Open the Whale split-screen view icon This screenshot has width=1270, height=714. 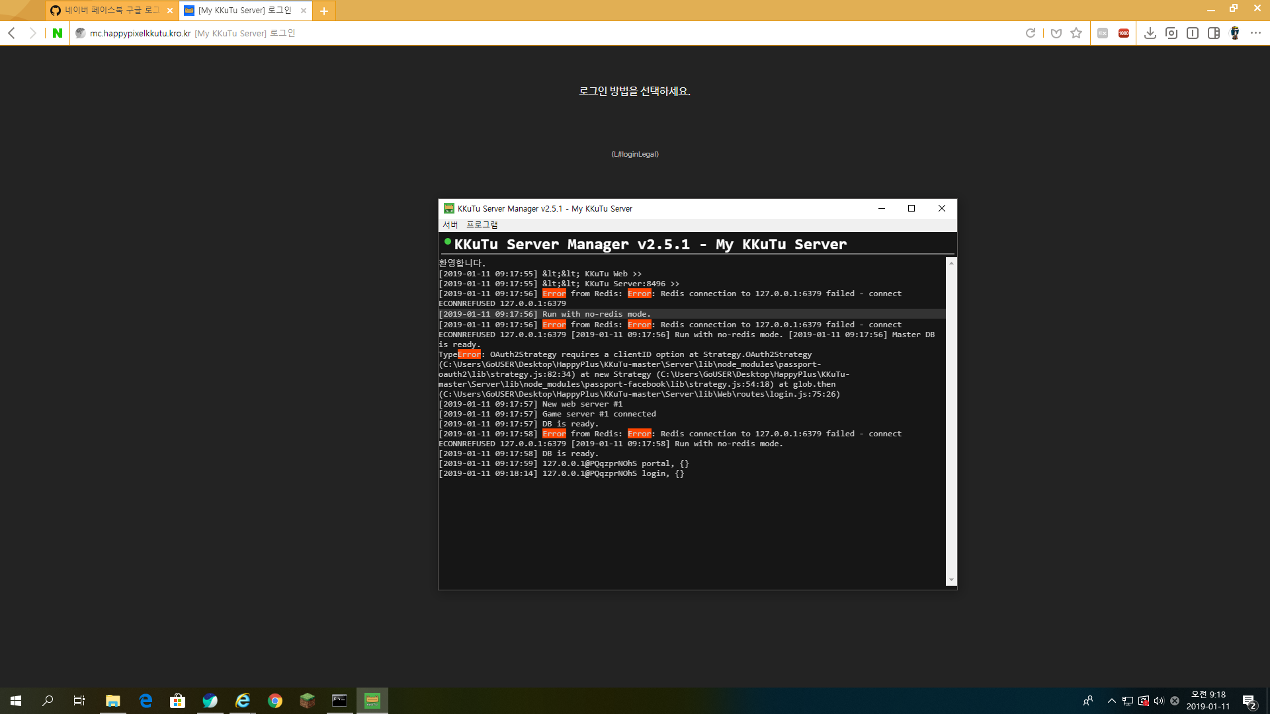[x=1214, y=33]
